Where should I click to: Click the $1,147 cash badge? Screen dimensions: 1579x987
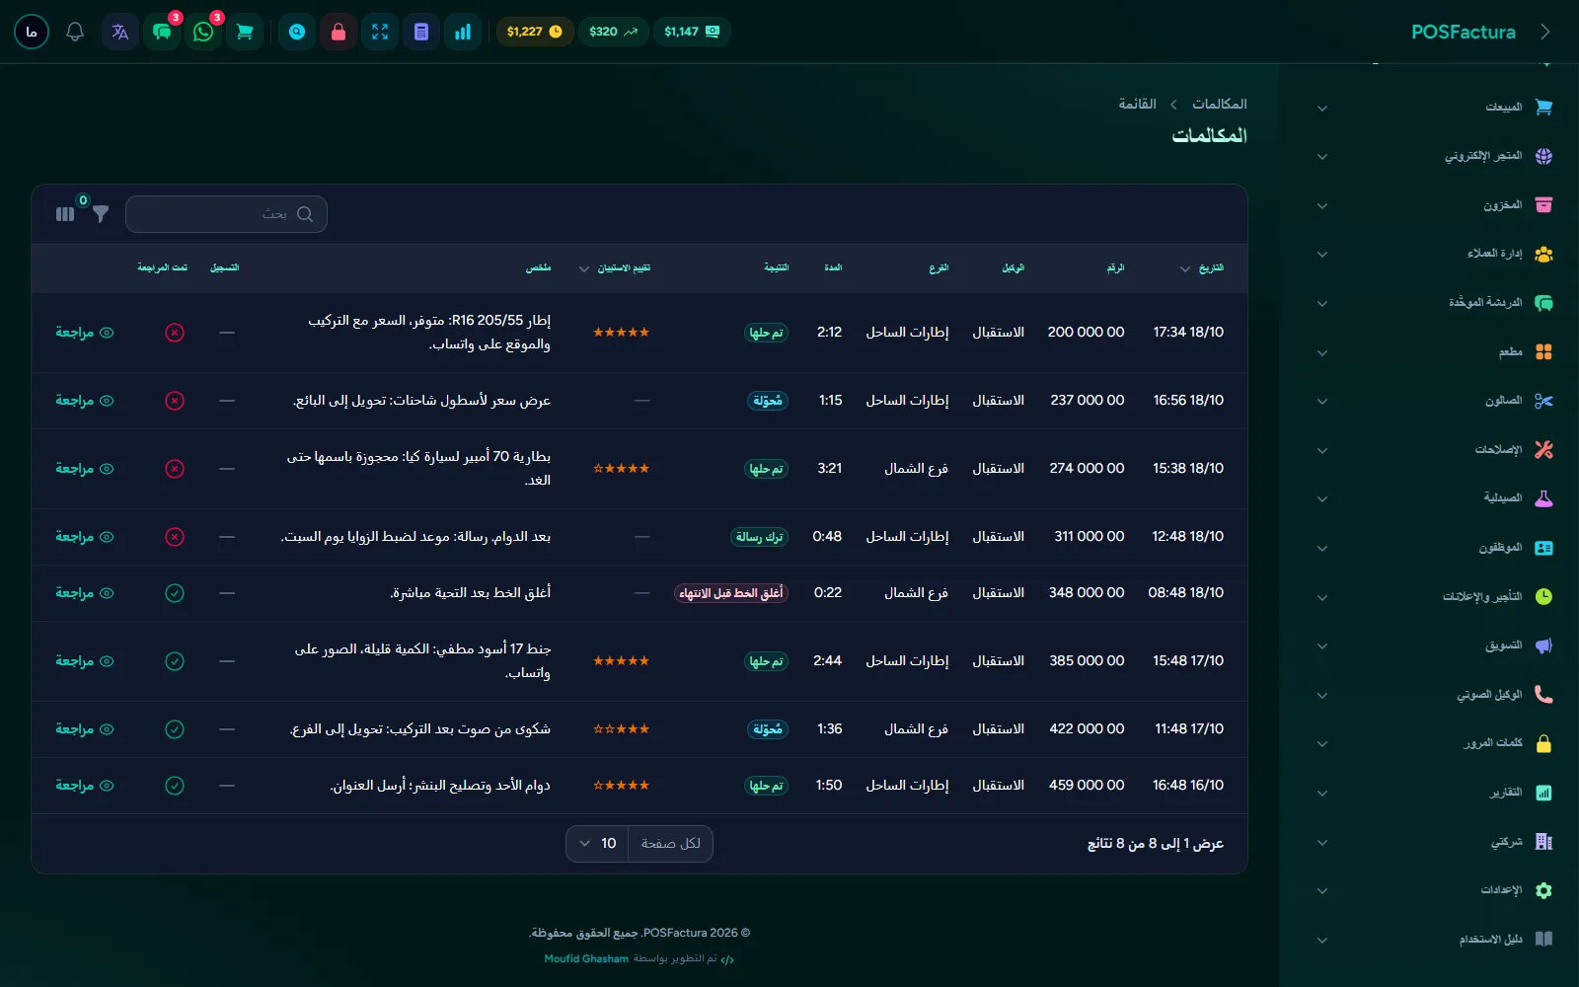pos(692,32)
